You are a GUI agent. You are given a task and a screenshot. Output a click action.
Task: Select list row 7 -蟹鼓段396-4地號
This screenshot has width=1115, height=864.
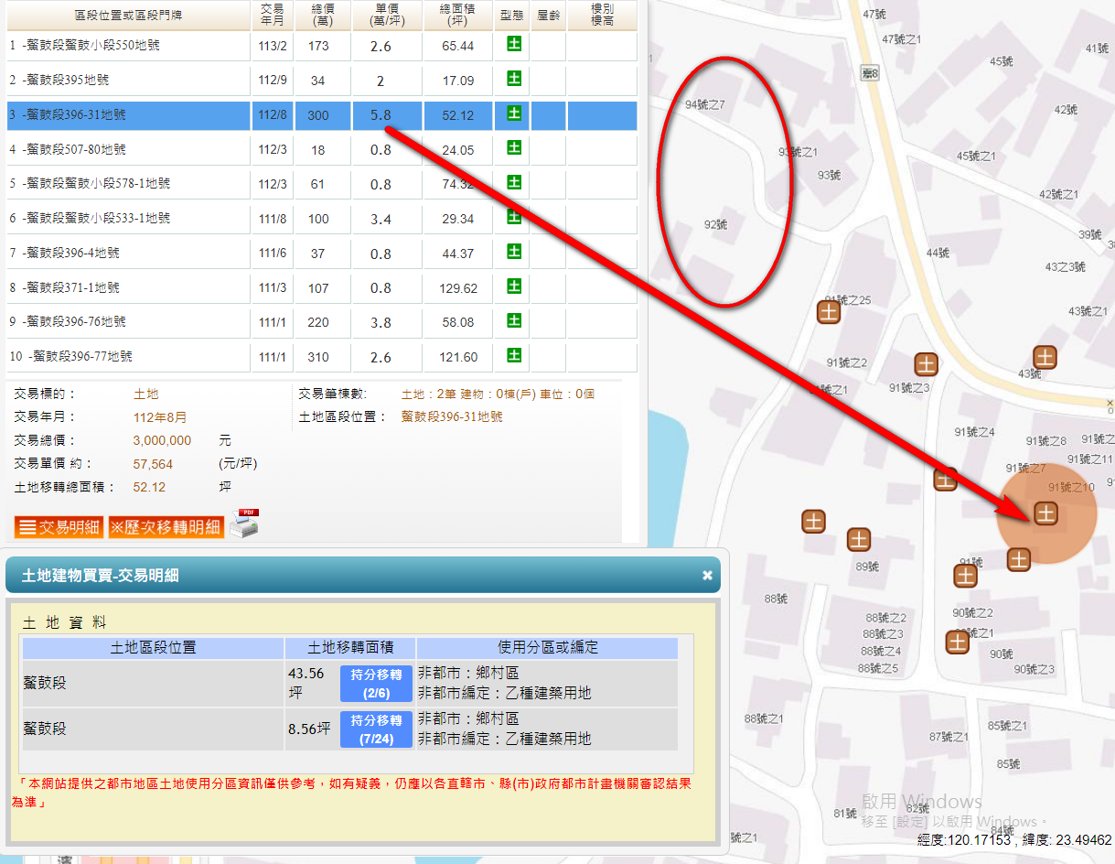coord(321,254)
